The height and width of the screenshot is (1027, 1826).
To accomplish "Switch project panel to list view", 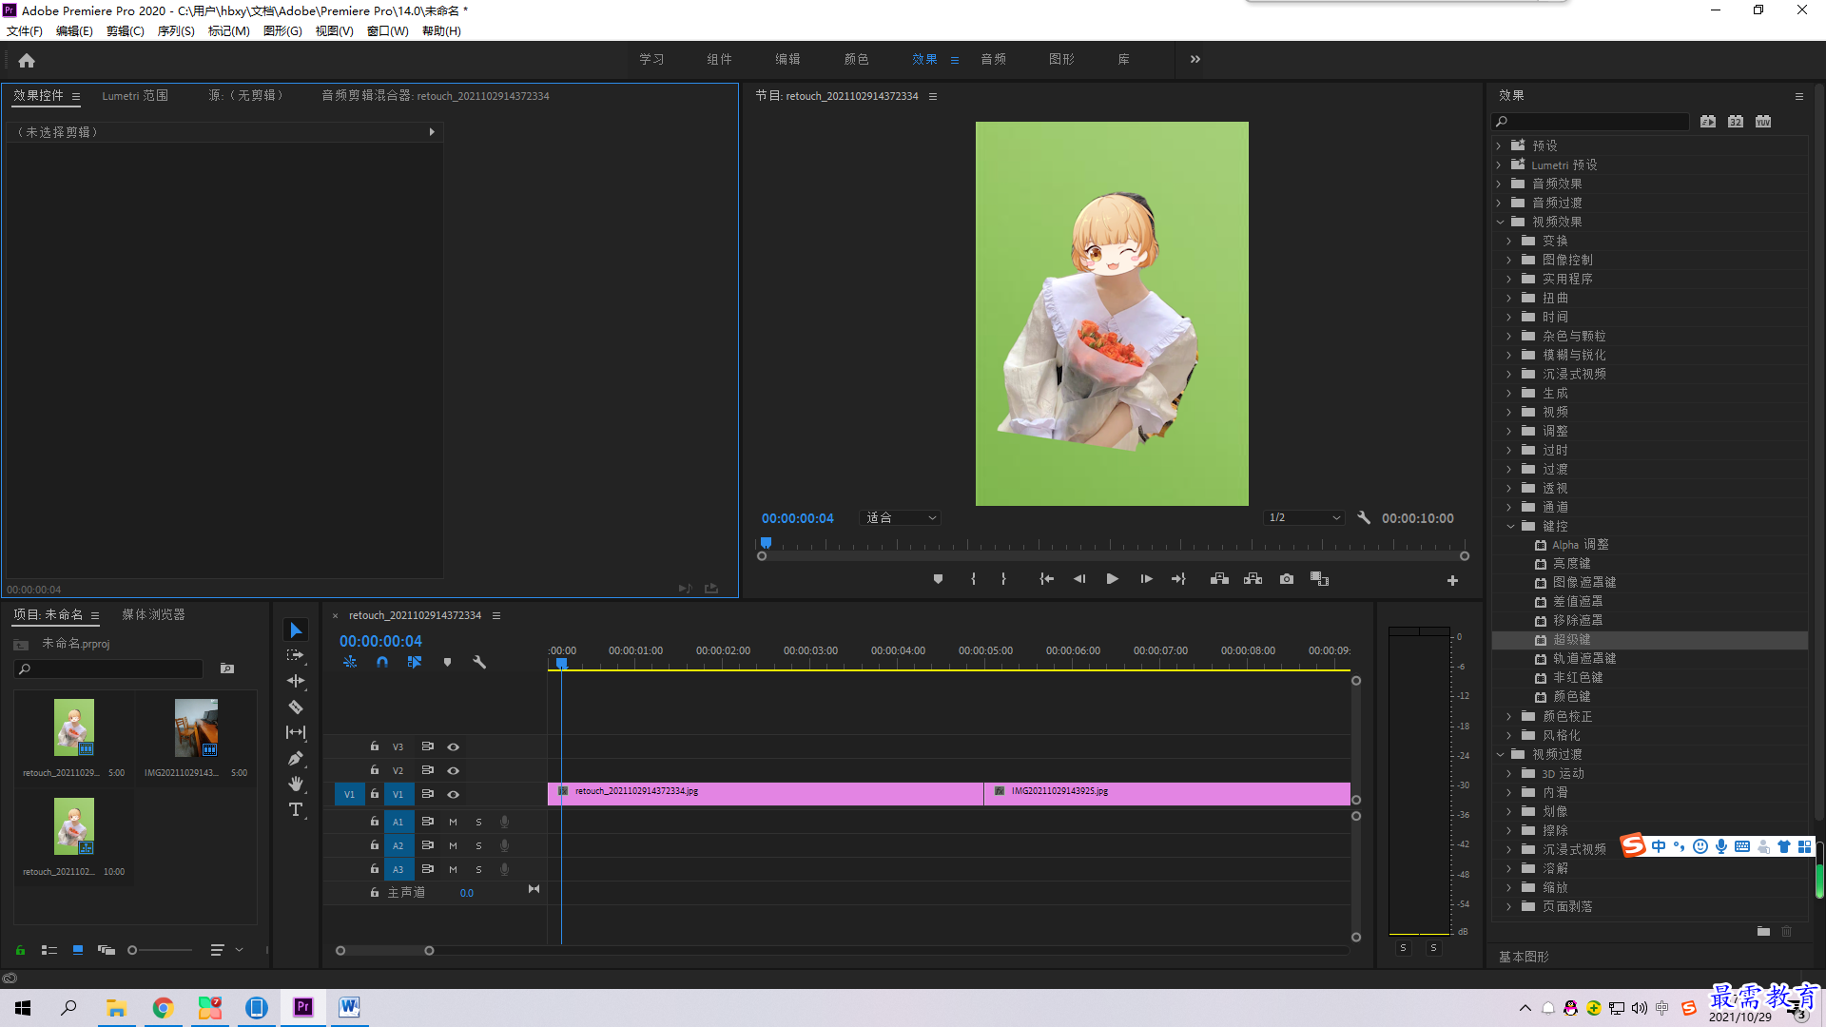I will pyautogui.click(x=49, y=950).
